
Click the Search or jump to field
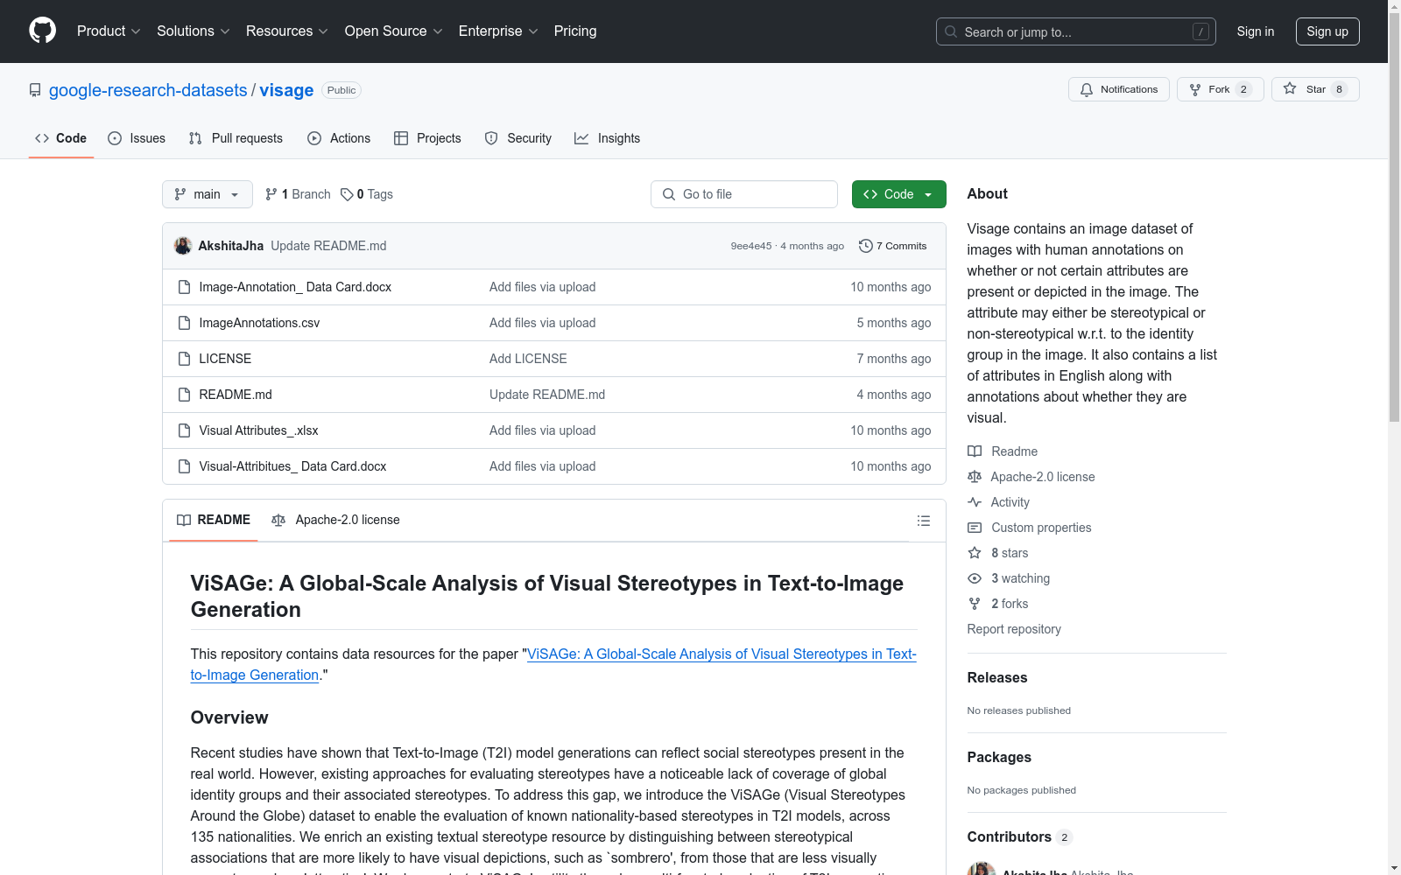(1076, 31)
